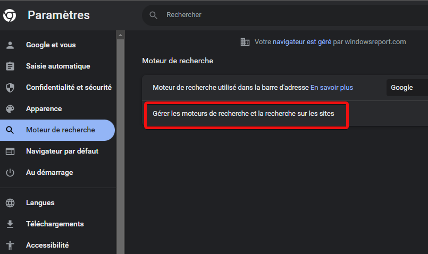Image resolution: width=428 pixels, height=254 pixels.
Task: Click the Chrome logo beside Paramètres
Action: tap(10, 15)
